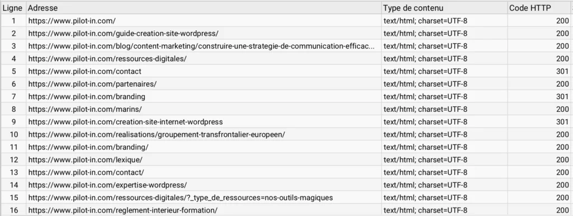Viewport: 573px width, 216px height.
Task: Select the Ligne column header
Action: tap(13, 8)
